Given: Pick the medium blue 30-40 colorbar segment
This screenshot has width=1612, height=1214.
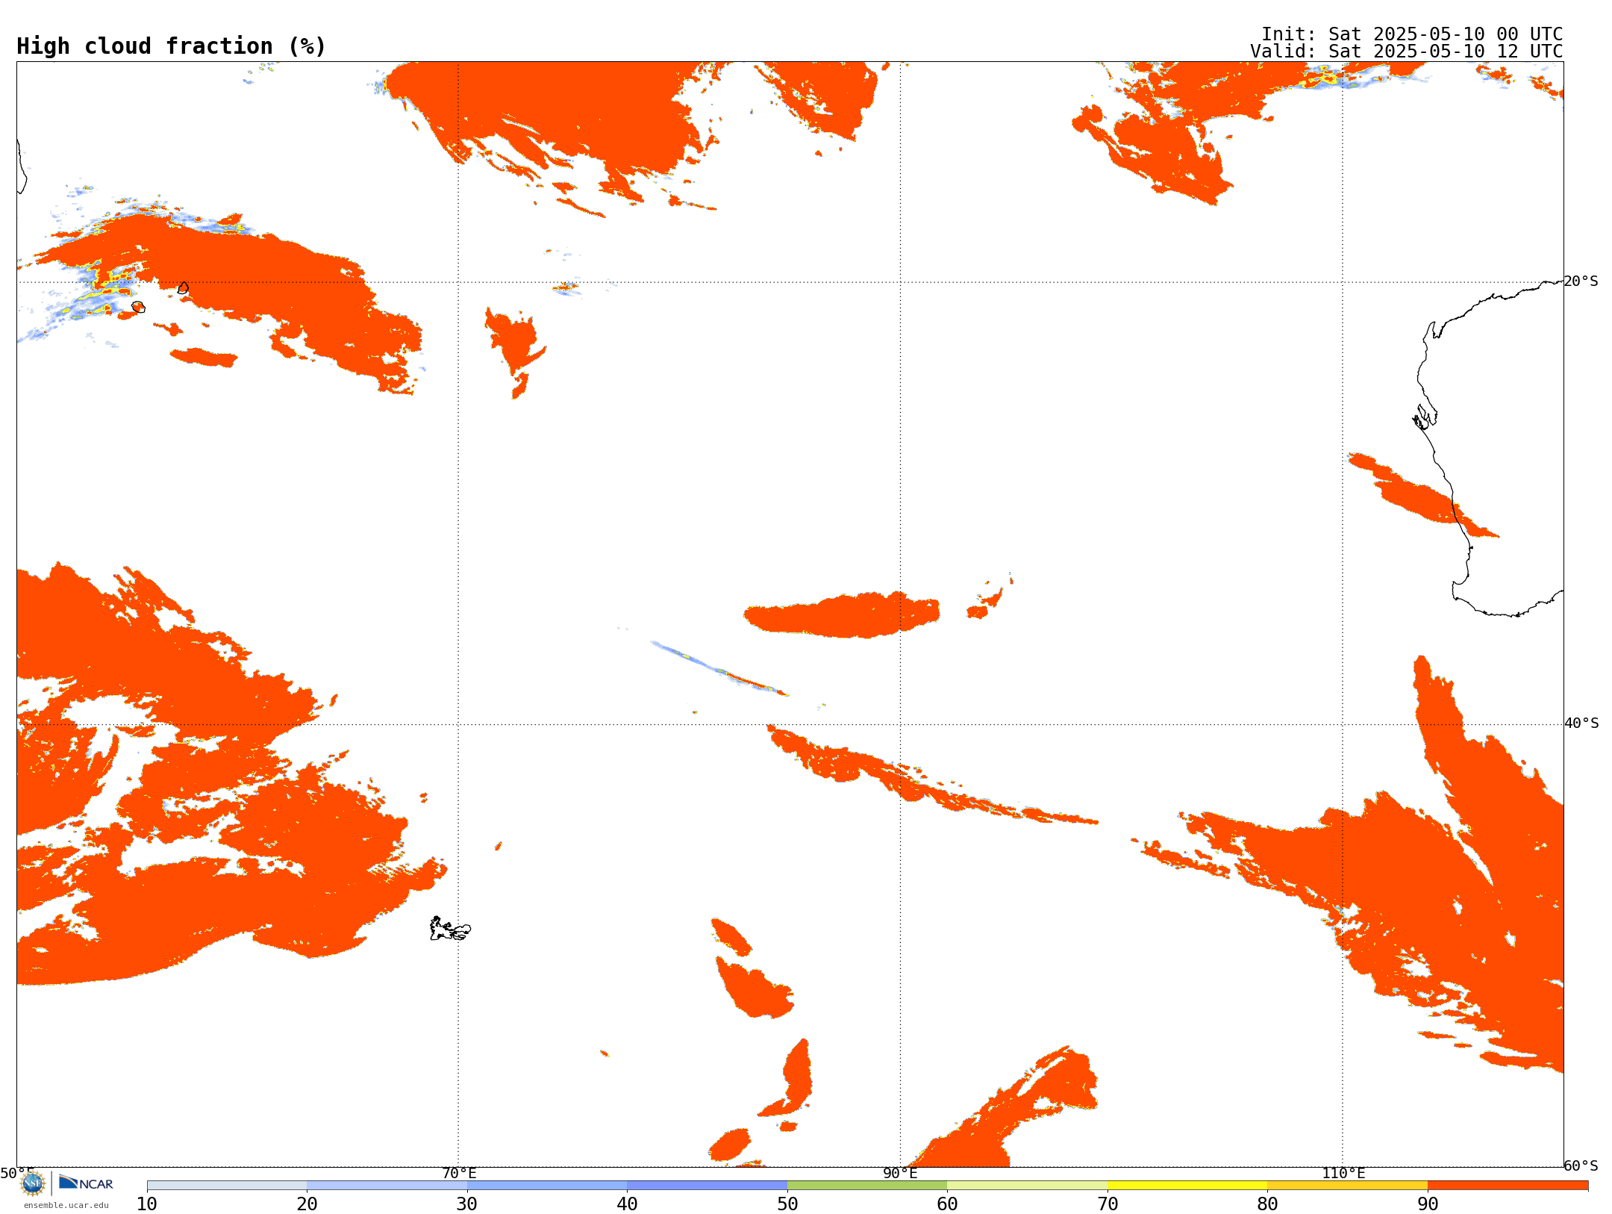Looking at the screenshot, I should pyautogui.click(x=547, y=1186).
